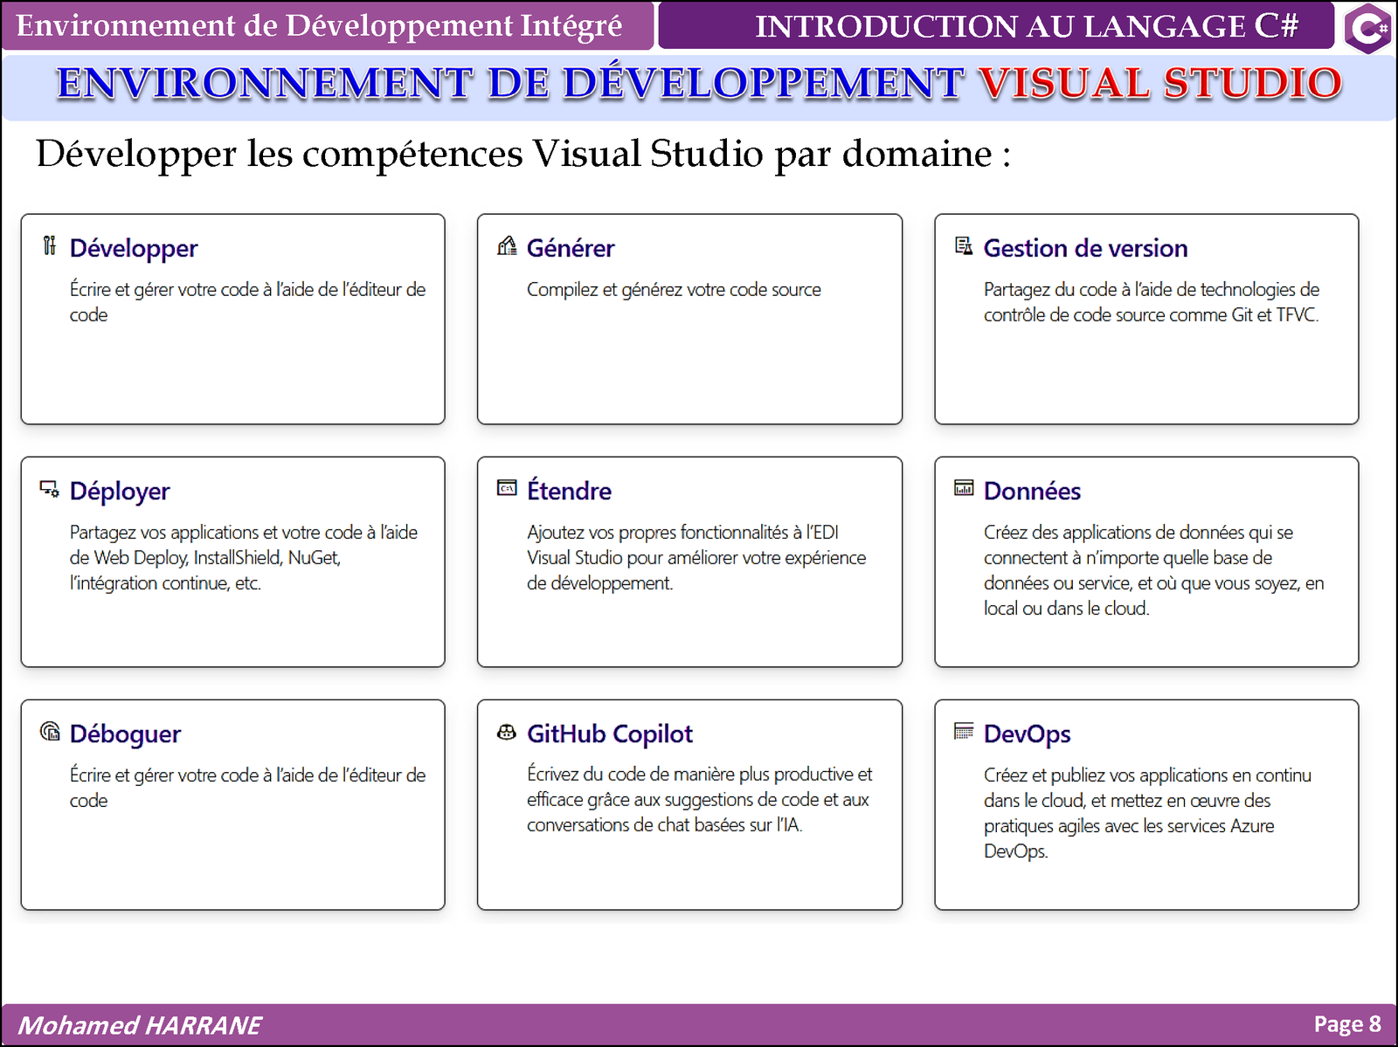Click the C# logo in header

[x=1367, y=28]
